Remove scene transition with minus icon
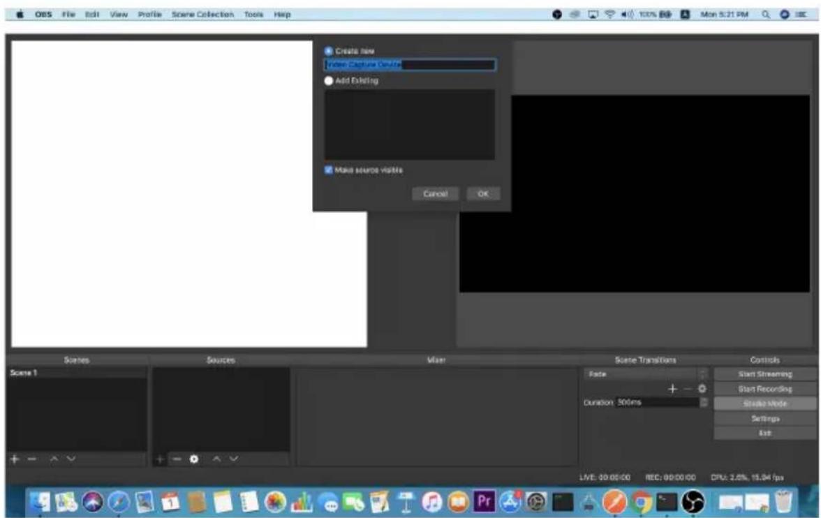This screenshot has height=518, width=821. (688, 389)
